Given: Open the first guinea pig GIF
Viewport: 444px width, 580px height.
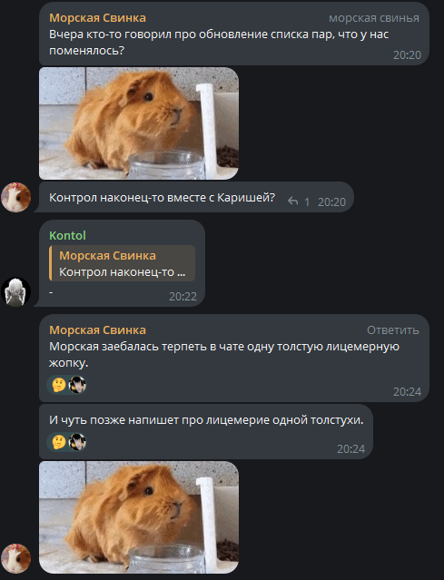Looking at the screenshot, I should tap(139, 123).
